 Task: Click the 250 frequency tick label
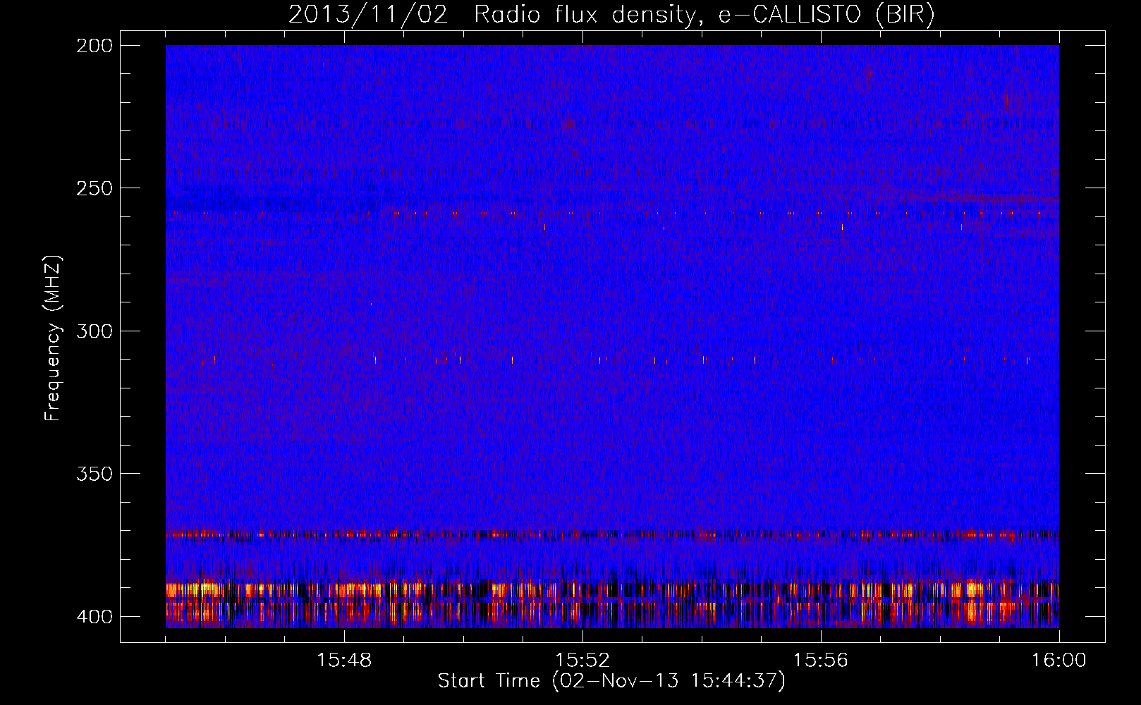[94, 188]
